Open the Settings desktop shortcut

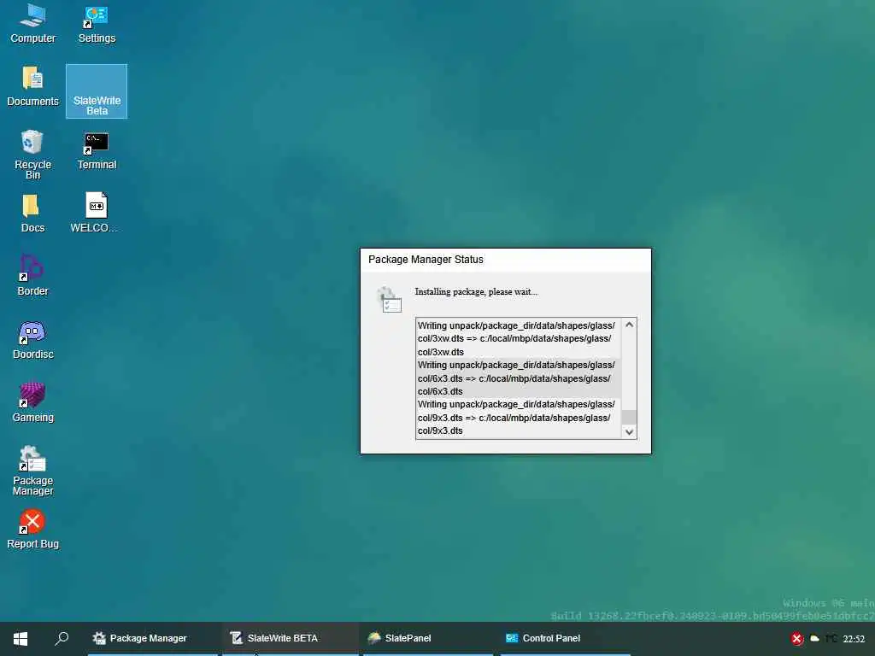[x=97, y=23]
